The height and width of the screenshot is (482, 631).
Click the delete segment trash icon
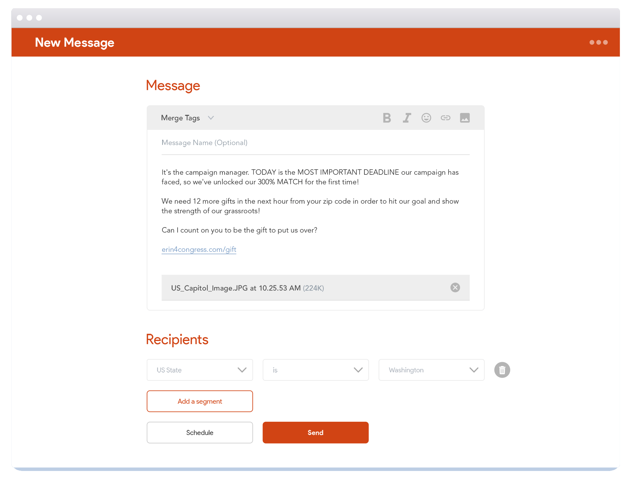click(502, 370)
